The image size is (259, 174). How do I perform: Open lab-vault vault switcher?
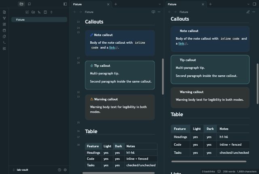click(x=21, y=170)
